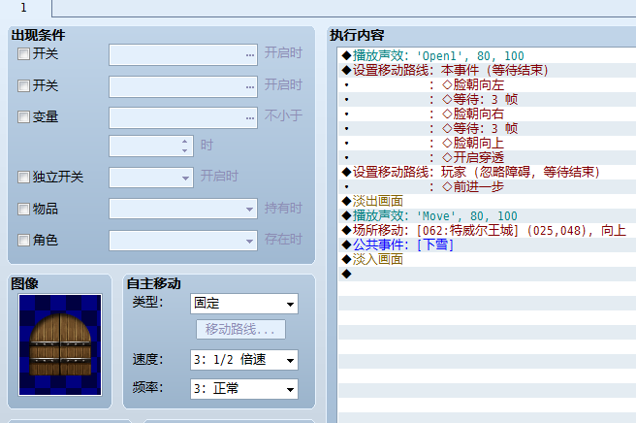This screenshot has width=636, height=423.
Task: Select the 前进一步 move route line
Action: coord(487,186)
